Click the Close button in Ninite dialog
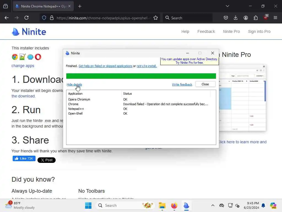 coord(205,84)
